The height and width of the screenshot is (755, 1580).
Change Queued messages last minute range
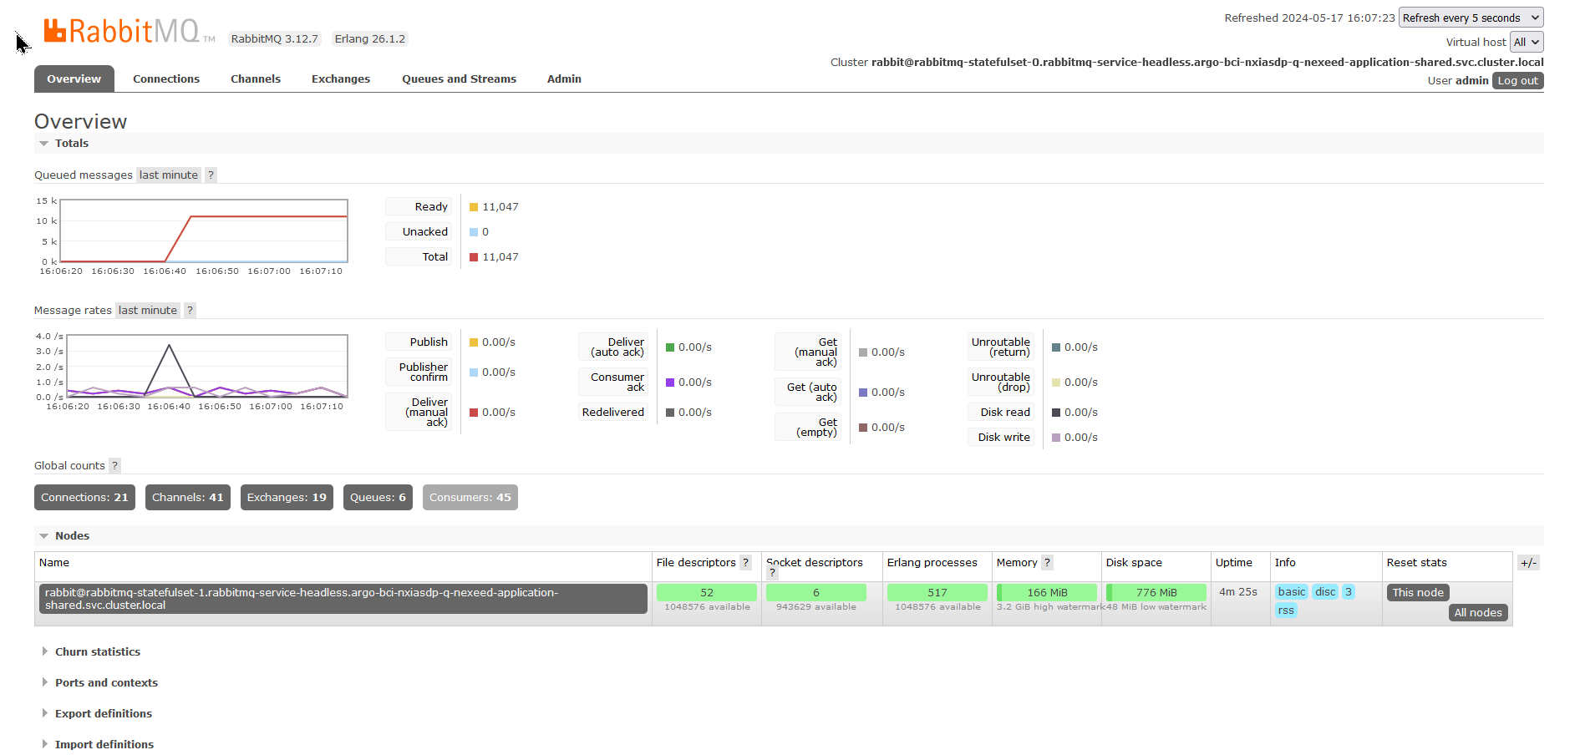click(x=168, y=175)
